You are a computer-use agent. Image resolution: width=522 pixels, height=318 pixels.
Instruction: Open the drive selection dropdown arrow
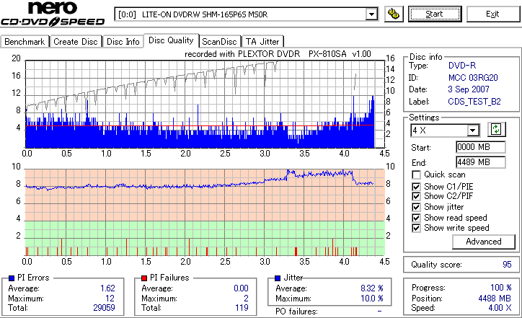[371, 14]
